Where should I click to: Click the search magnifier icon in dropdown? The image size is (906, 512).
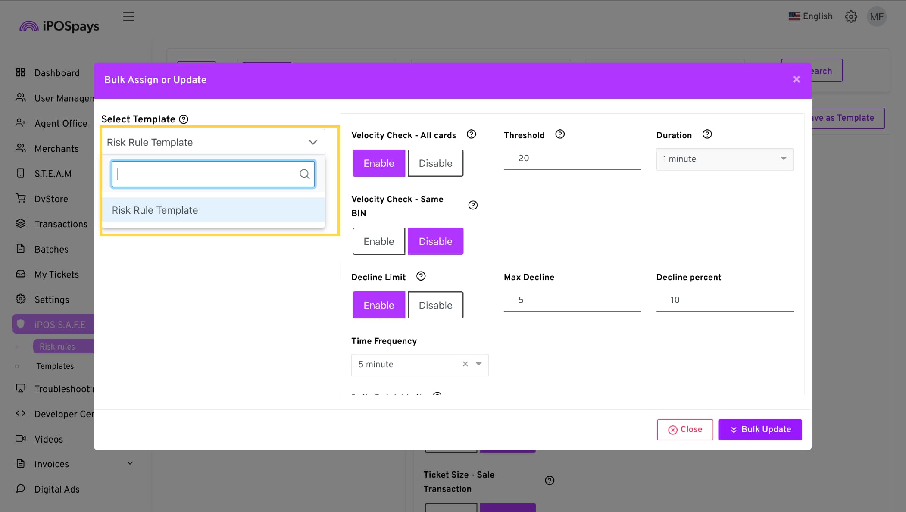(304, 174)
